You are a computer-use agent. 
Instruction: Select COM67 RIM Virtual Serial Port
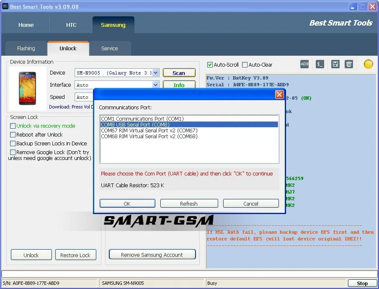tap(189, 130)
